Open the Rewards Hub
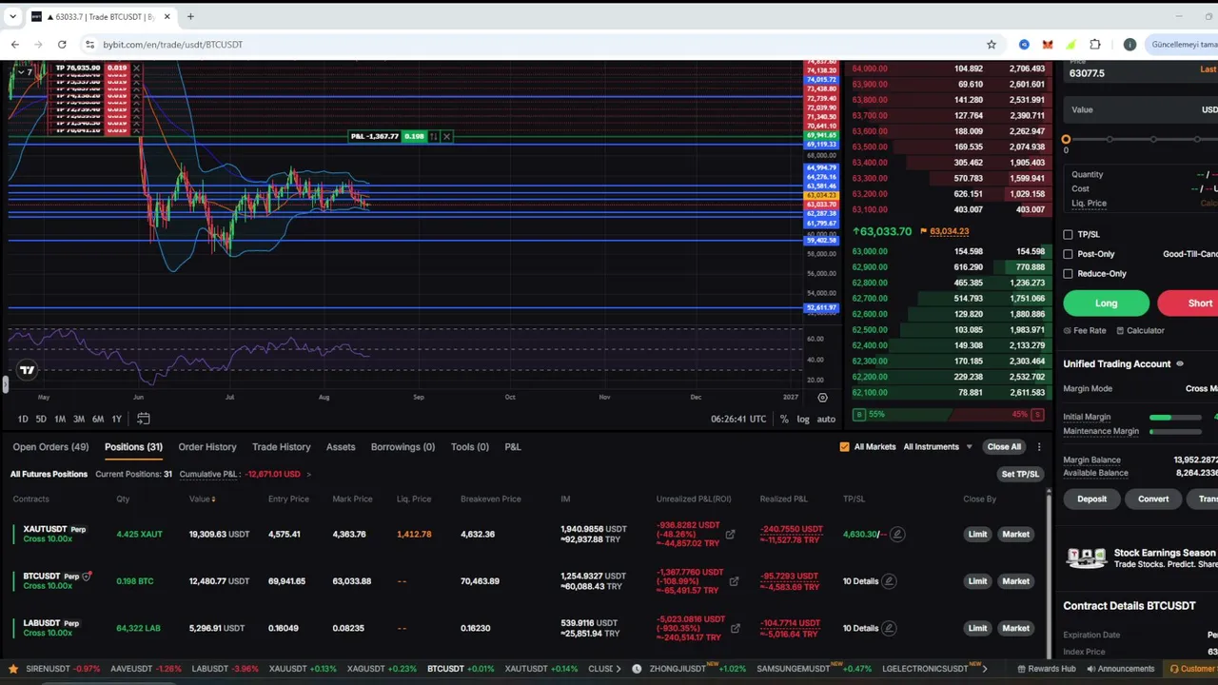 point(1046,669)
